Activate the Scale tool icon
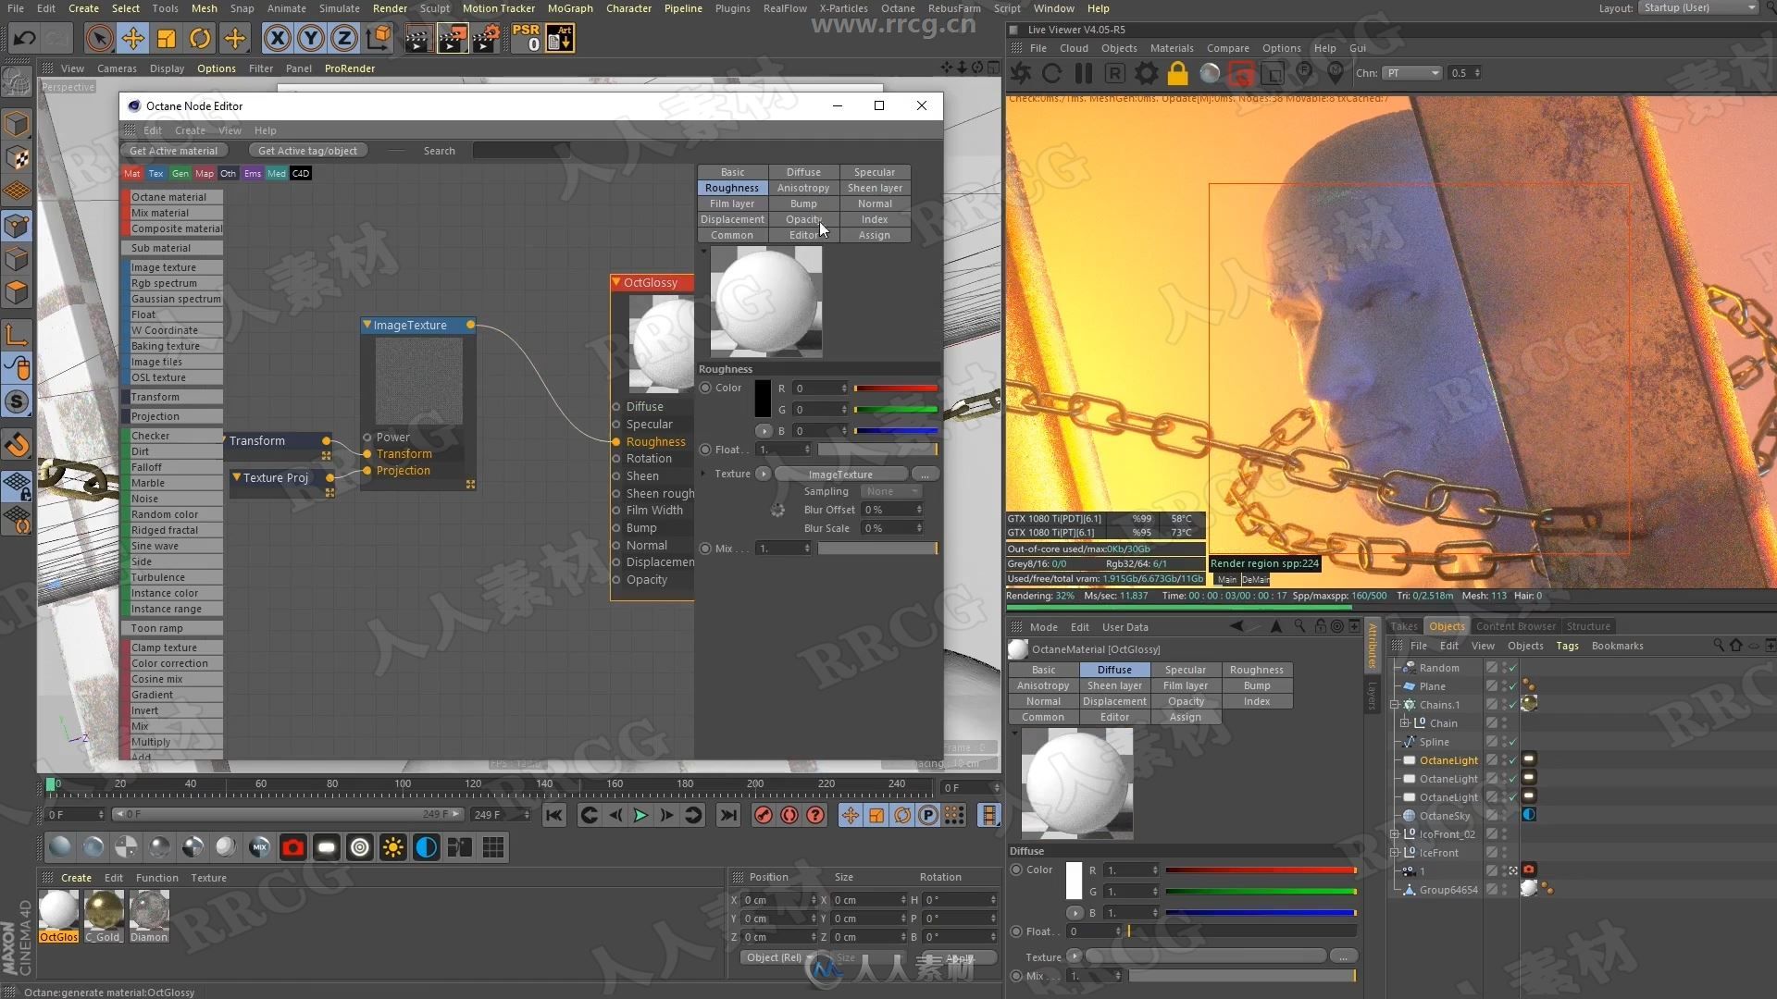The width and height of the screenshot is (1777, 999). pyautogui.click(x=167, y=38)
